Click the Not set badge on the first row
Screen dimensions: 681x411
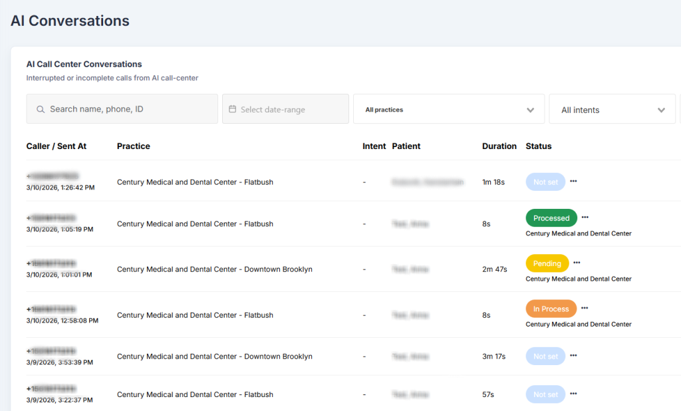click(545, 182)
